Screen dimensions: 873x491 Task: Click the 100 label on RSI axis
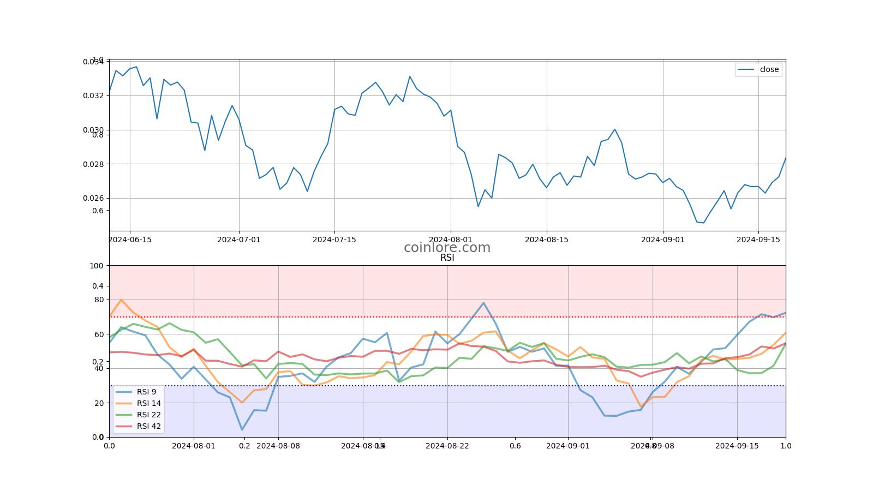[x=97, y=266]
